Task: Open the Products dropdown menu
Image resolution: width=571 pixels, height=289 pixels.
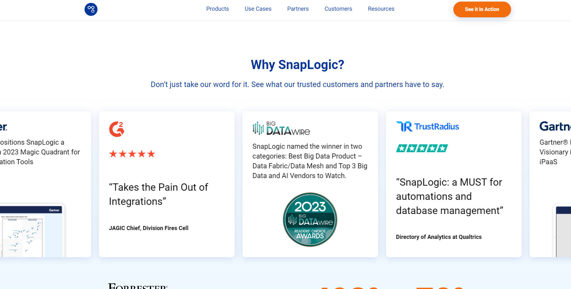Action: coord(217,9)
